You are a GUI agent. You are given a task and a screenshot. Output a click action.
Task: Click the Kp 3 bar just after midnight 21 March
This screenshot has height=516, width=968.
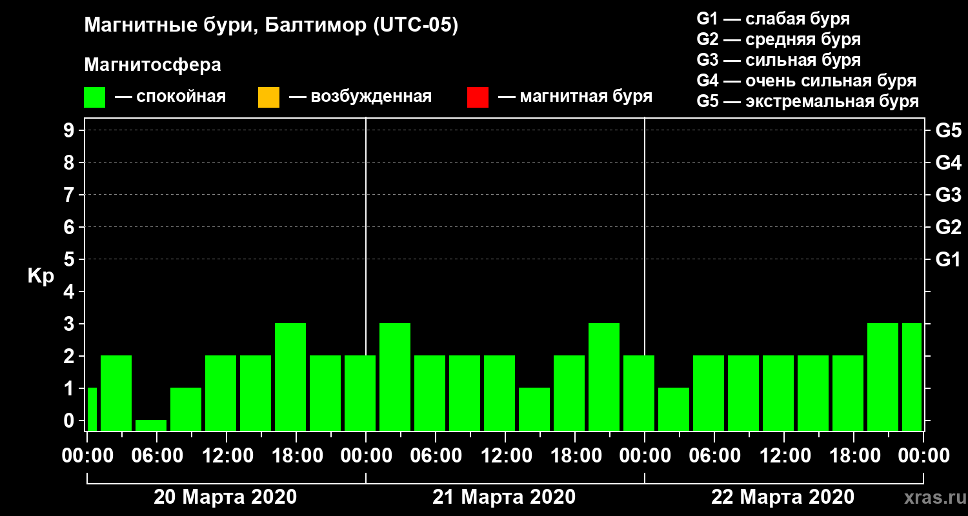[395, 377]
